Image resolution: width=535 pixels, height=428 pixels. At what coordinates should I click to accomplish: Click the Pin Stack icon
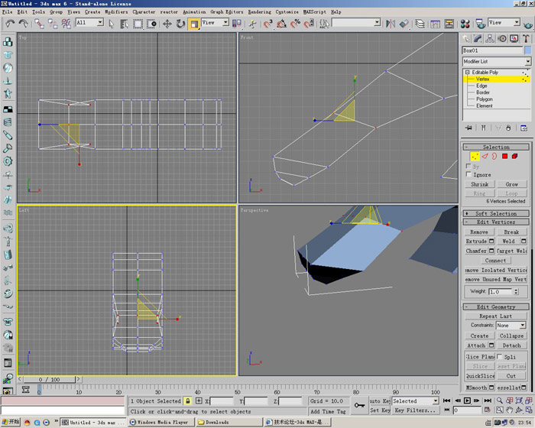469,127
